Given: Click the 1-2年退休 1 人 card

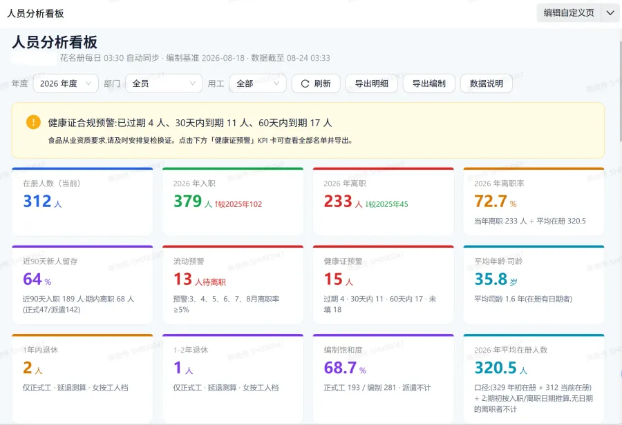Looking at the screenshot, I should click(x=233, y=379).
